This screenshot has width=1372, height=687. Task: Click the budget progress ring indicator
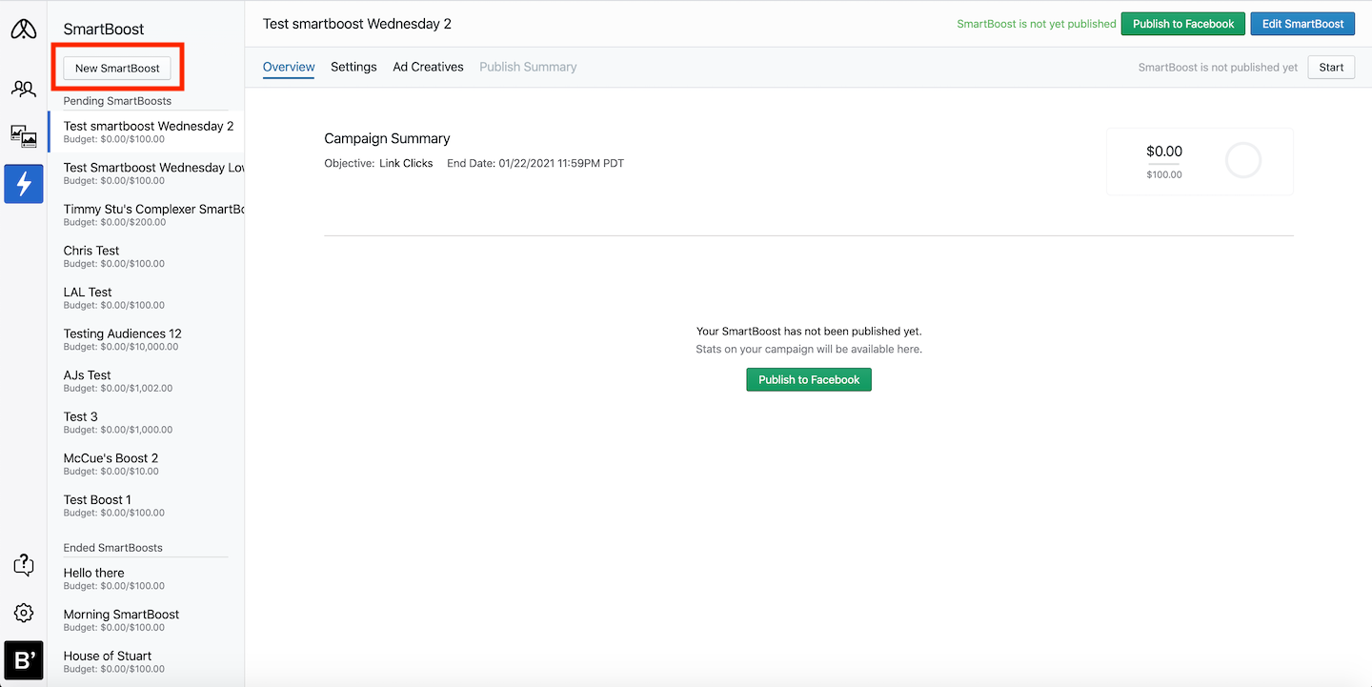pos(1242,161)
